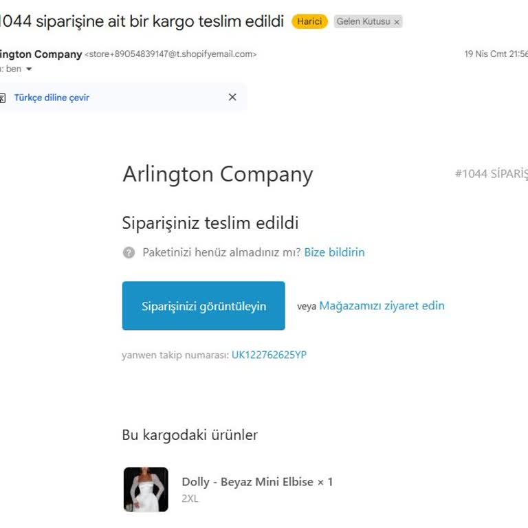This screenshot has height=528, width=528.
Task: Click the sender's shopifyemail address
Action: coord(170,54)
